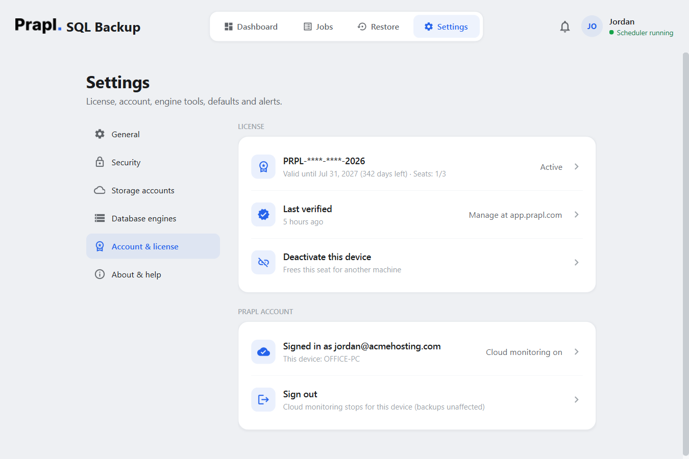Open the Restore tab
This screenshot has width=689, height=459.
point(378,27)
